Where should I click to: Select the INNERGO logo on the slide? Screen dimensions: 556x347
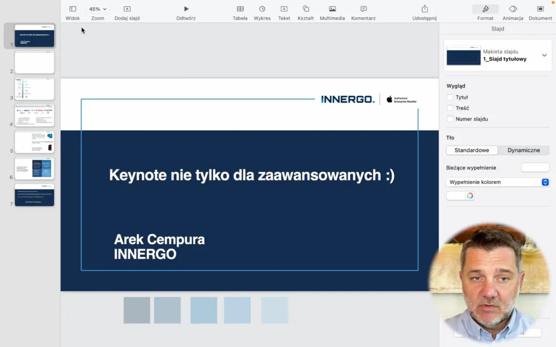click(347, 99)
